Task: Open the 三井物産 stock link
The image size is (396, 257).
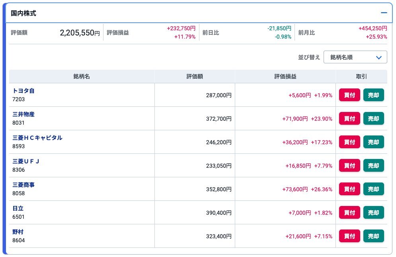Action: click(x=23, y=114)
